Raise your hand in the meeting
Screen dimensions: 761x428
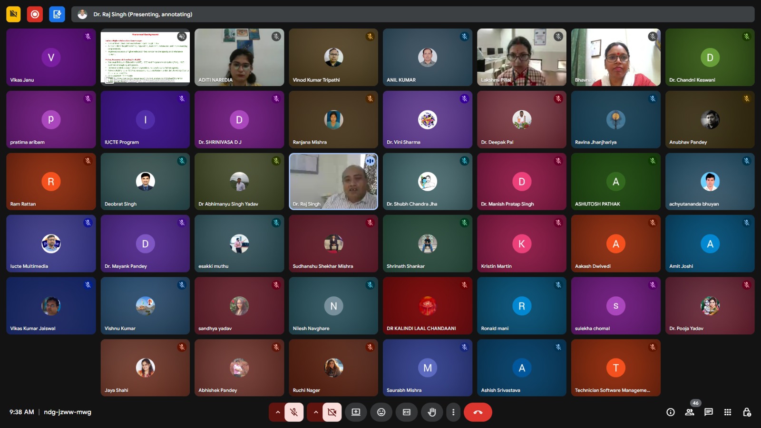coord(432,412)
